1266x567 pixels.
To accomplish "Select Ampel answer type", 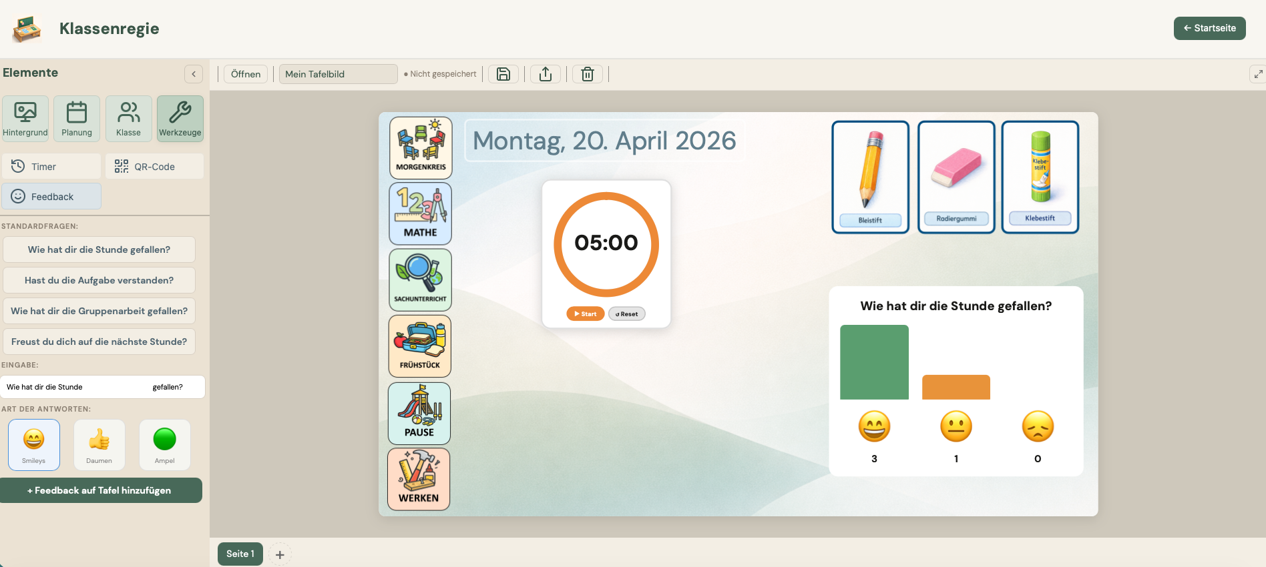I will pyautogui.click(x=164, y=445).
